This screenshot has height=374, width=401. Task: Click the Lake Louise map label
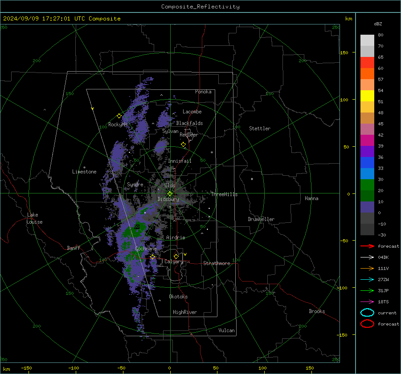(x=34, y=218)
